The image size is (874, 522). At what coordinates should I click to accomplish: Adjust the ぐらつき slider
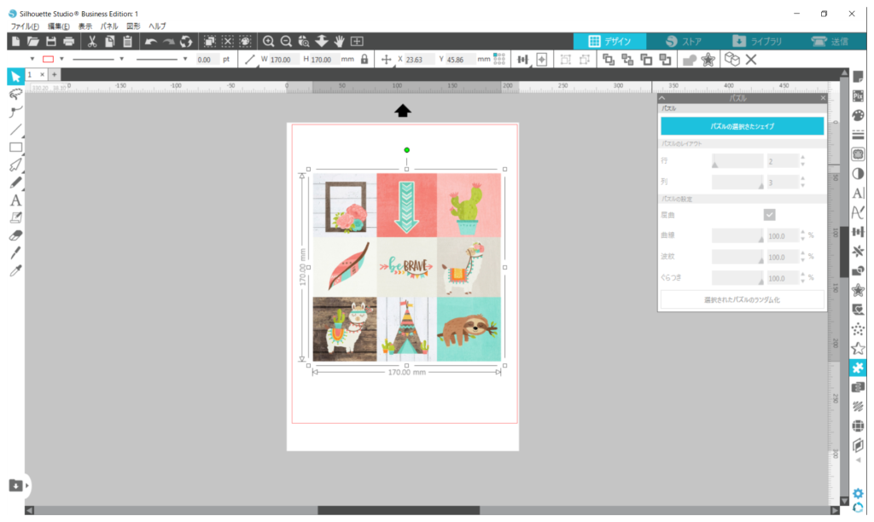(x=737, y=278)
